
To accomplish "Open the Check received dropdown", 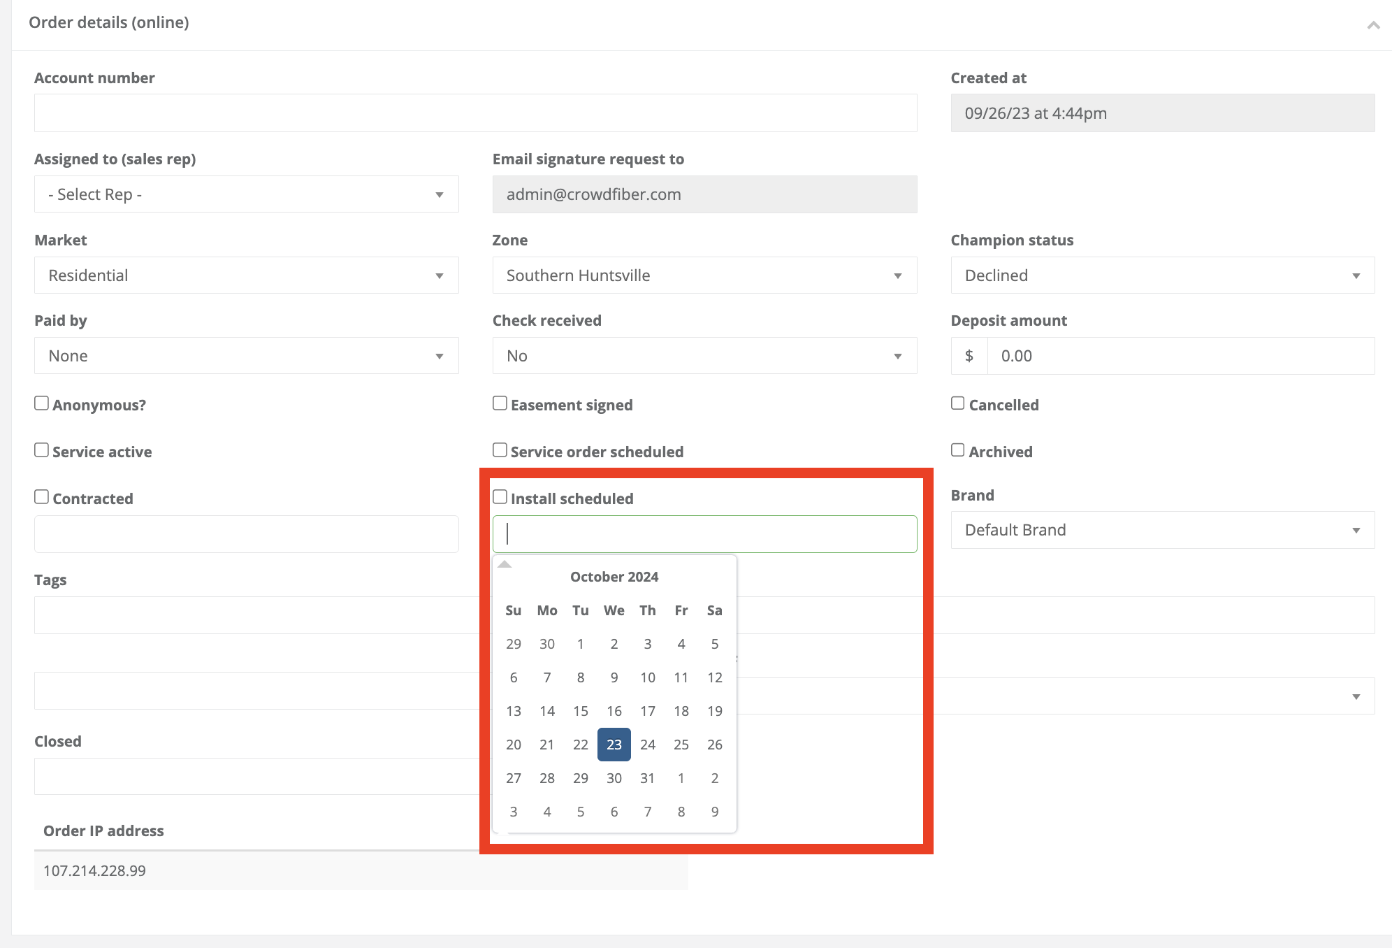I will click(704, 356).
